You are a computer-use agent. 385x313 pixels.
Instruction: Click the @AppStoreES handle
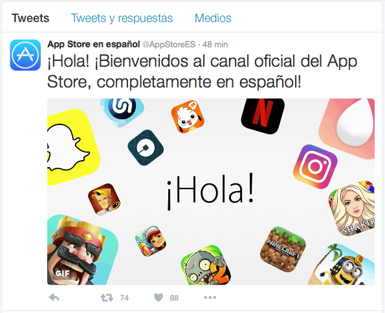tap(169, 45)
